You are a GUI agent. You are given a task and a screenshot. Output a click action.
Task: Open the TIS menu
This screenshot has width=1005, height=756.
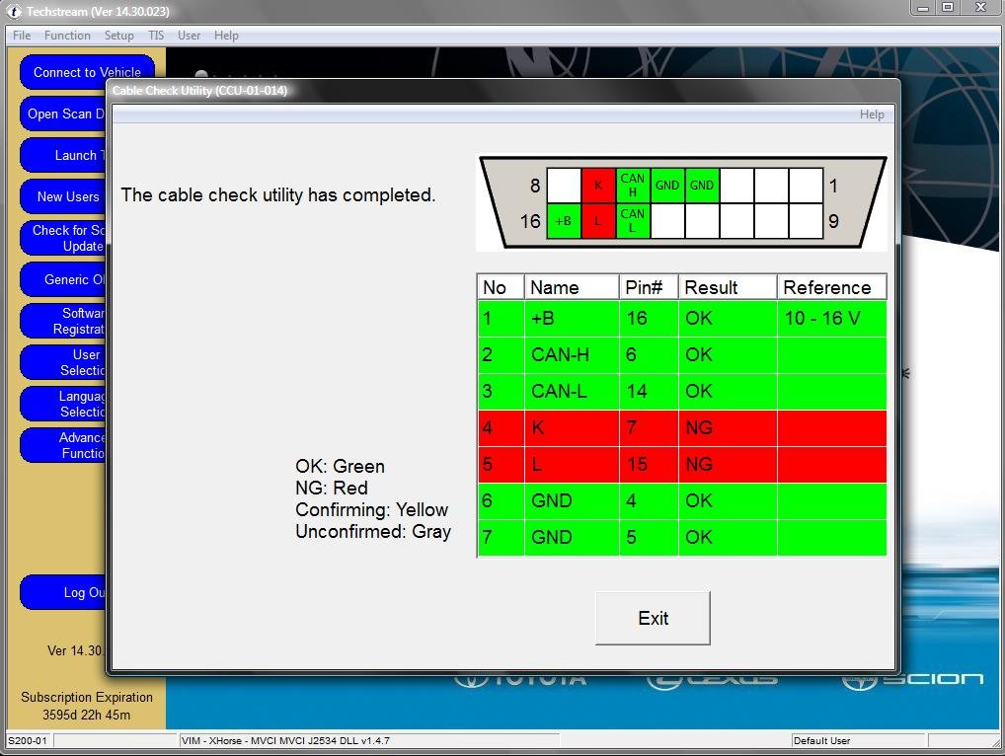click(x=156, y=36)
